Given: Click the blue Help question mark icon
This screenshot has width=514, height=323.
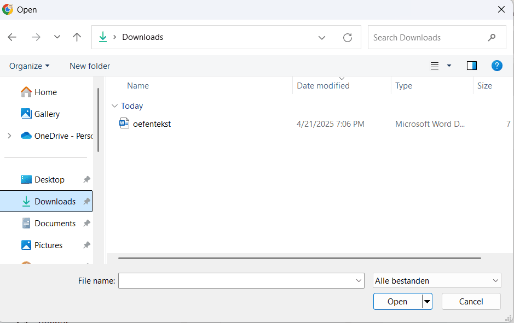Looking at the screenshot, I should (x=496, y=66).
